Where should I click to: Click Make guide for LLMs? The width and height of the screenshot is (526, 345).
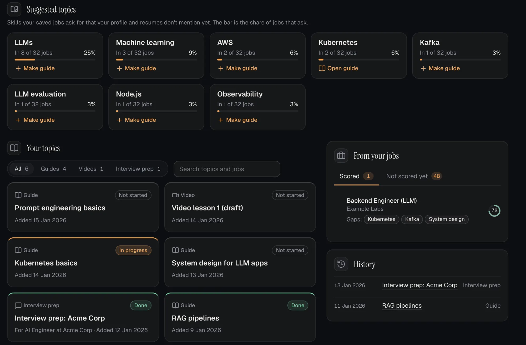pyautogui.click(x=35, y=68)
